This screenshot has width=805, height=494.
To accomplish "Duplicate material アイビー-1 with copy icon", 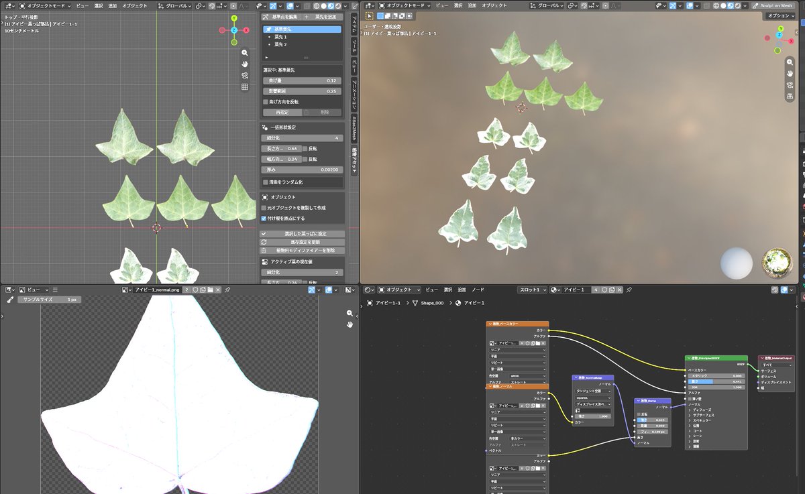I will pyautogui.click(x=612, y=290).
